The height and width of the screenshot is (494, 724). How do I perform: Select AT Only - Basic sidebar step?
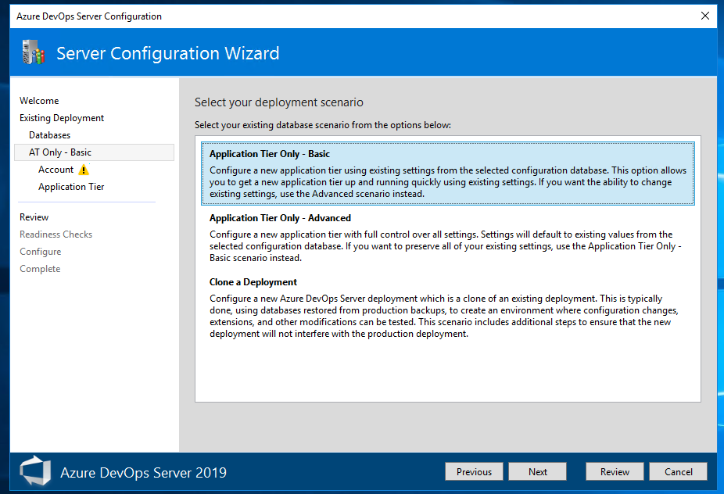(94, 152)
